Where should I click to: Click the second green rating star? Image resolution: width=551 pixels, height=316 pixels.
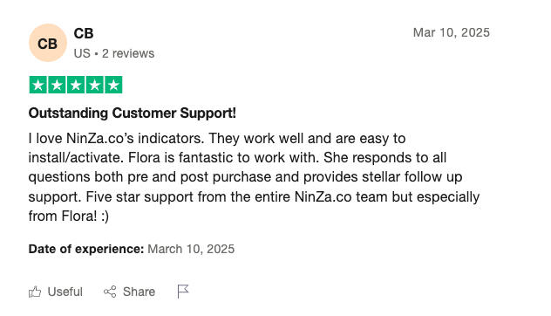coord(57,85)
